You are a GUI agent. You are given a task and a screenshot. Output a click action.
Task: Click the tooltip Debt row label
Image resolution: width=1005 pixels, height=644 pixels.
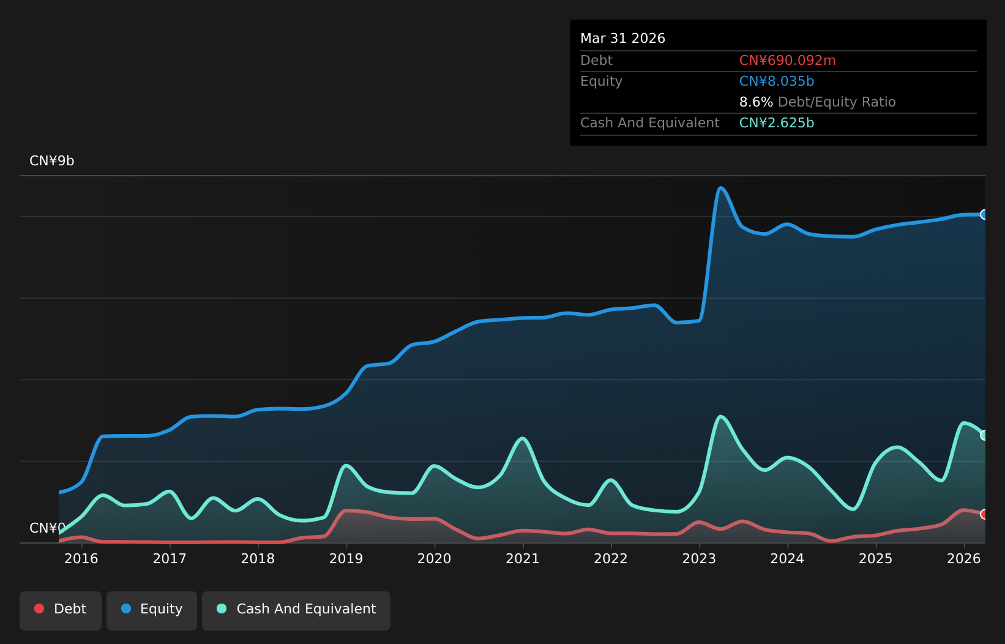pos(596,61)
